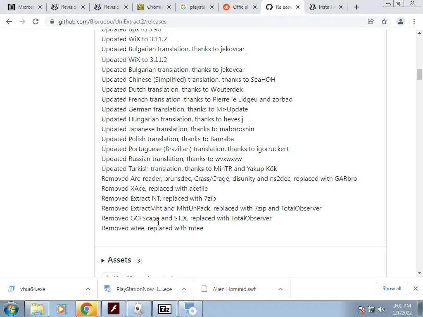The height and width of the screenshot is (317, 423).
Task: Open downloaded vhui64.exe file
Action: 33,289
